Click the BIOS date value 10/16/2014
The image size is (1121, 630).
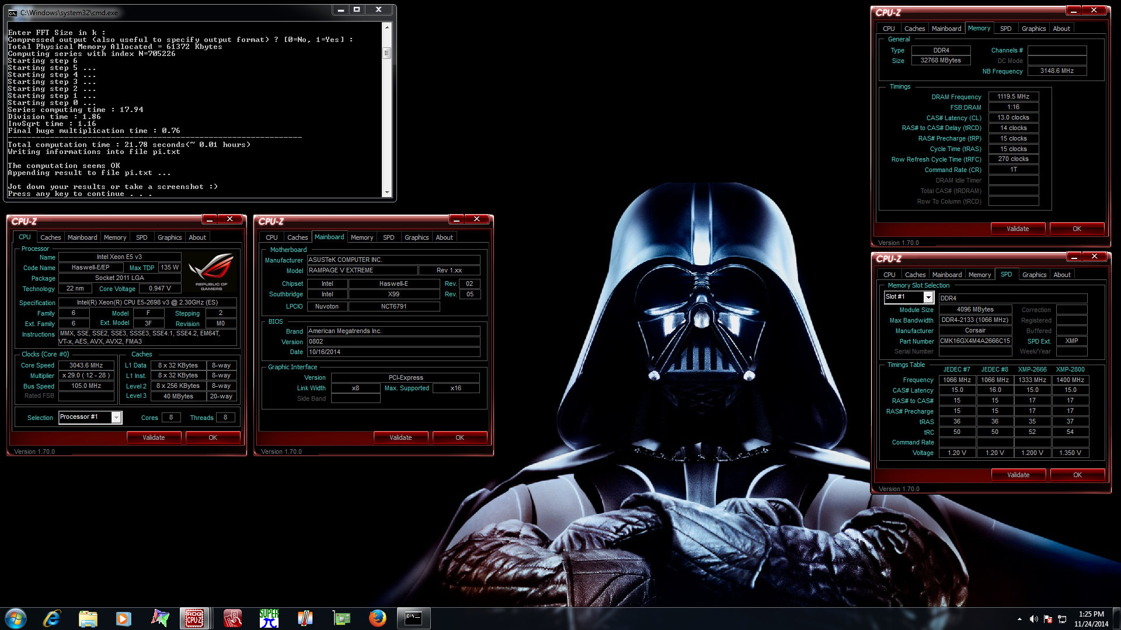394,352
